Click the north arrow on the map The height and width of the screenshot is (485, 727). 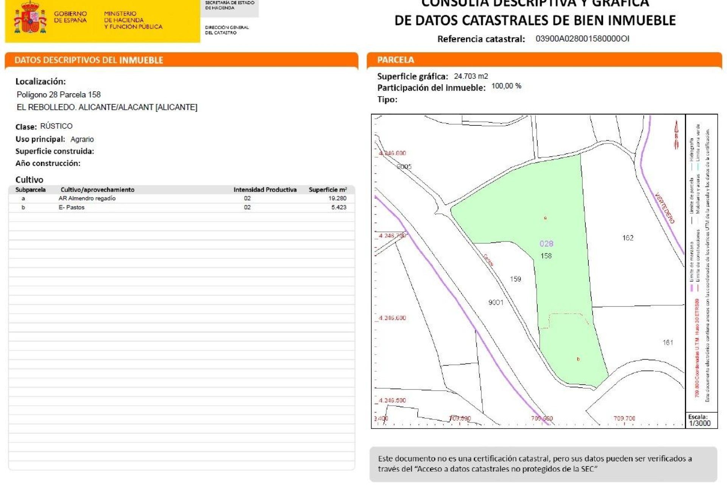pos(676,135)
